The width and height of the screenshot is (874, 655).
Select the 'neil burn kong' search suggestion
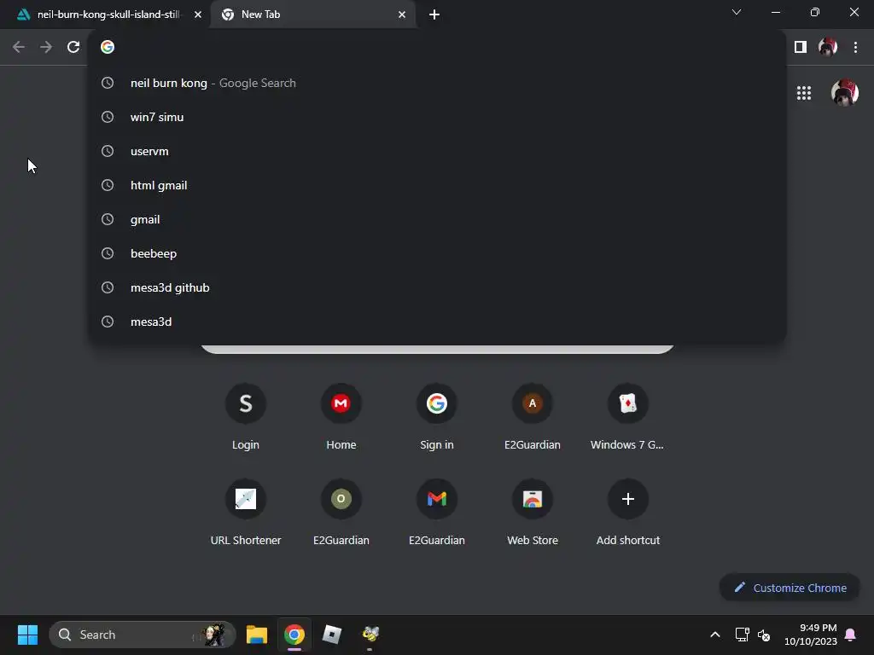click(437, 83)
